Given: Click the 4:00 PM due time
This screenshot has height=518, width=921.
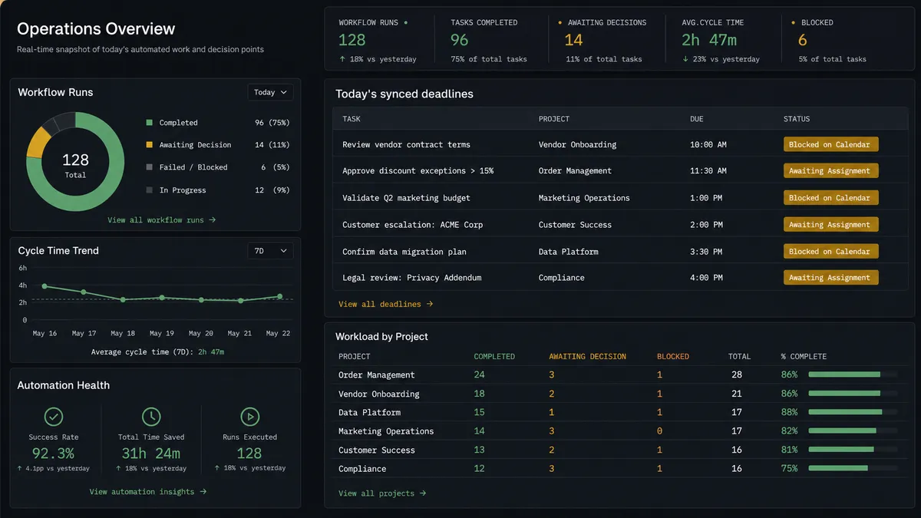Looking at the screenshot, I should tap(706, 278).
